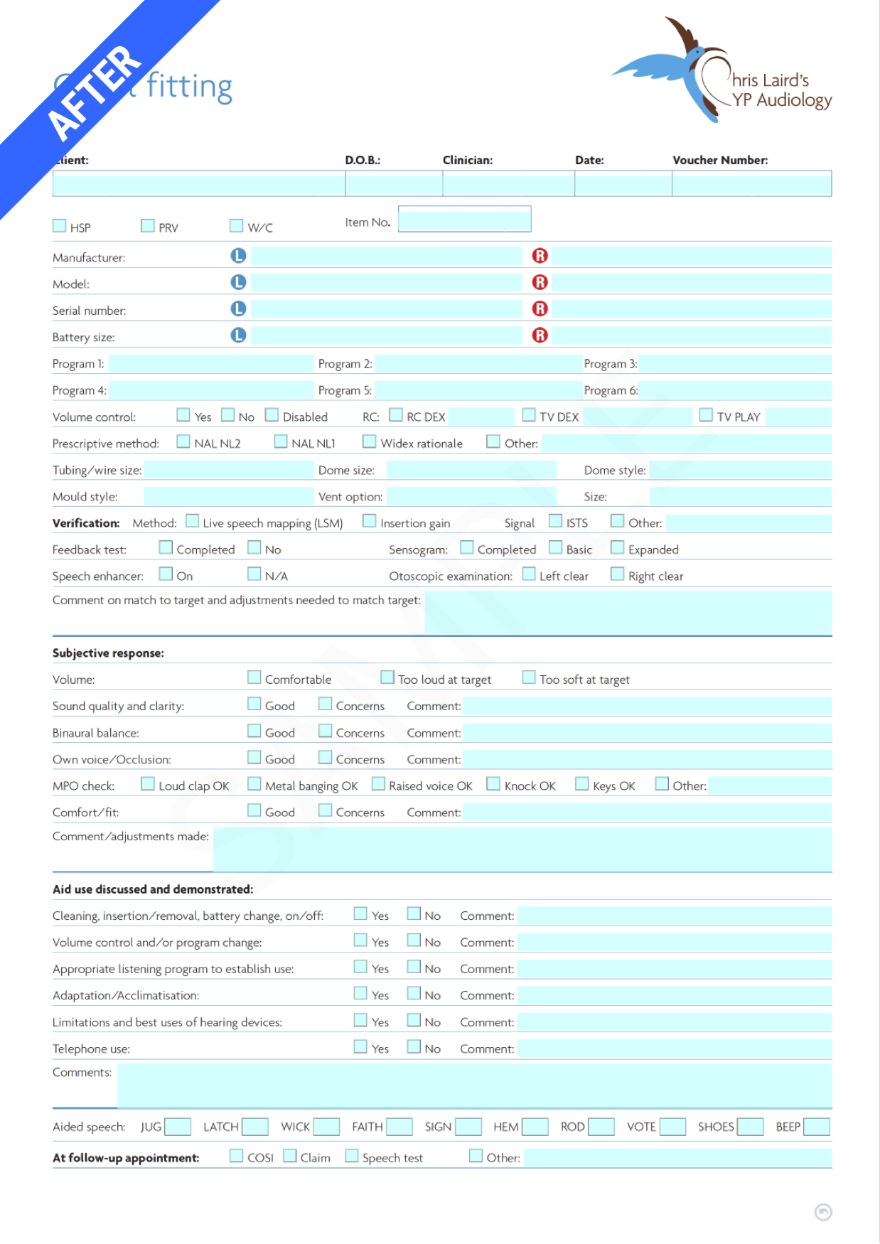
Task: Check Loud clap OK under MPO check
Action: [x=148, y=783]
